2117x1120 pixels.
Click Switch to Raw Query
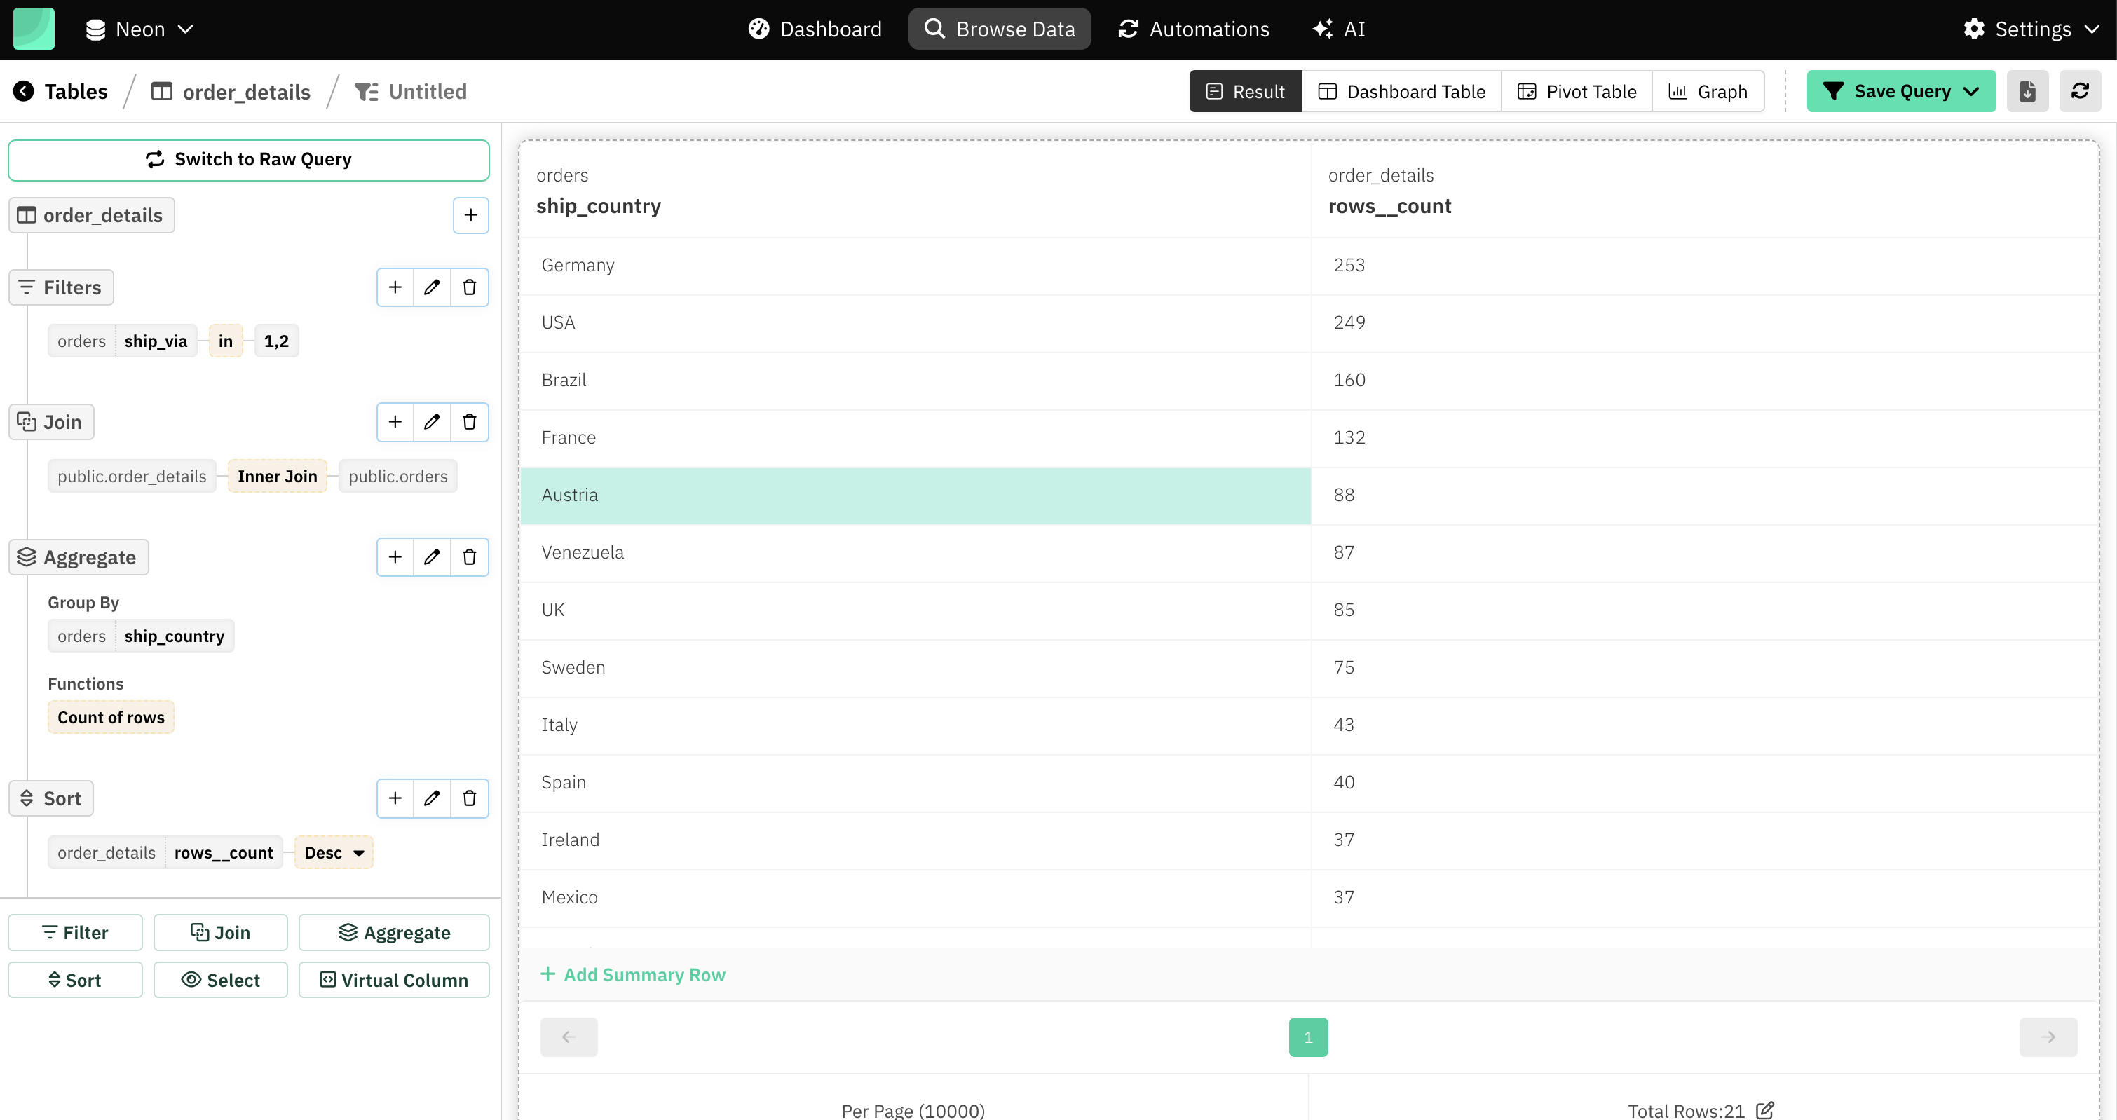point(248,159)
